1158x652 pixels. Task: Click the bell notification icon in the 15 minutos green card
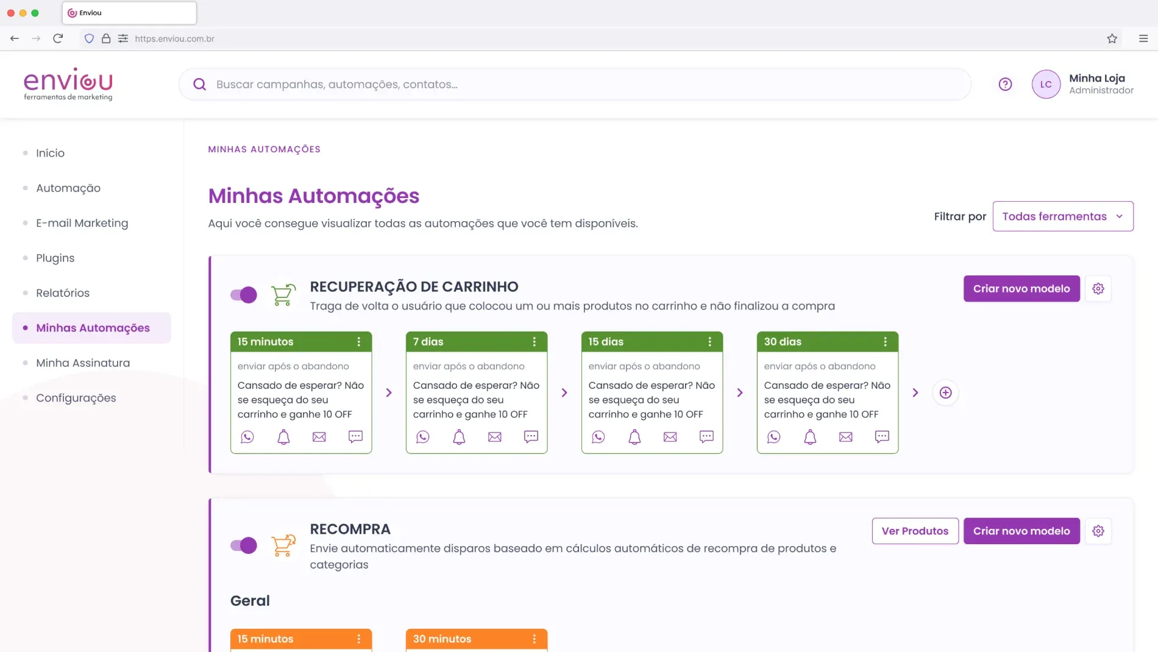pyautogui.click(x=283, y=437)
